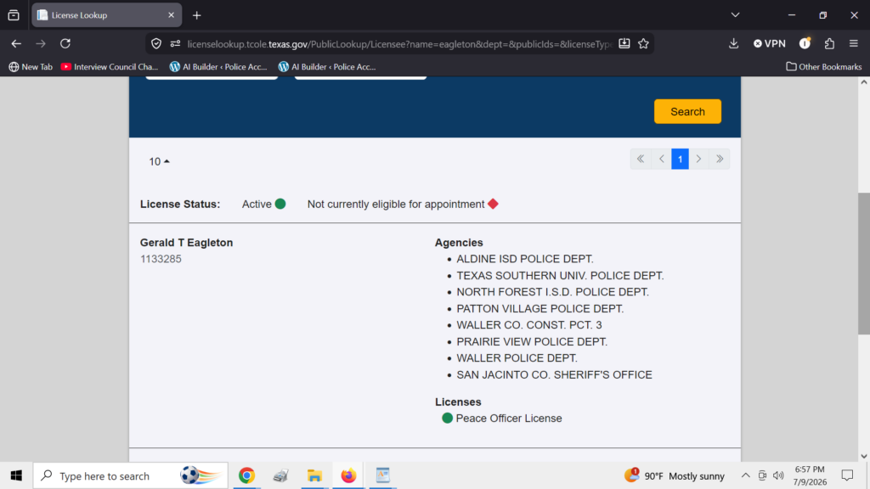Click TEXAS SOUTHERN UNIV. POLICE DEPT. entry
Viewport: 870px width, 489px height.
tap(560, 276)
